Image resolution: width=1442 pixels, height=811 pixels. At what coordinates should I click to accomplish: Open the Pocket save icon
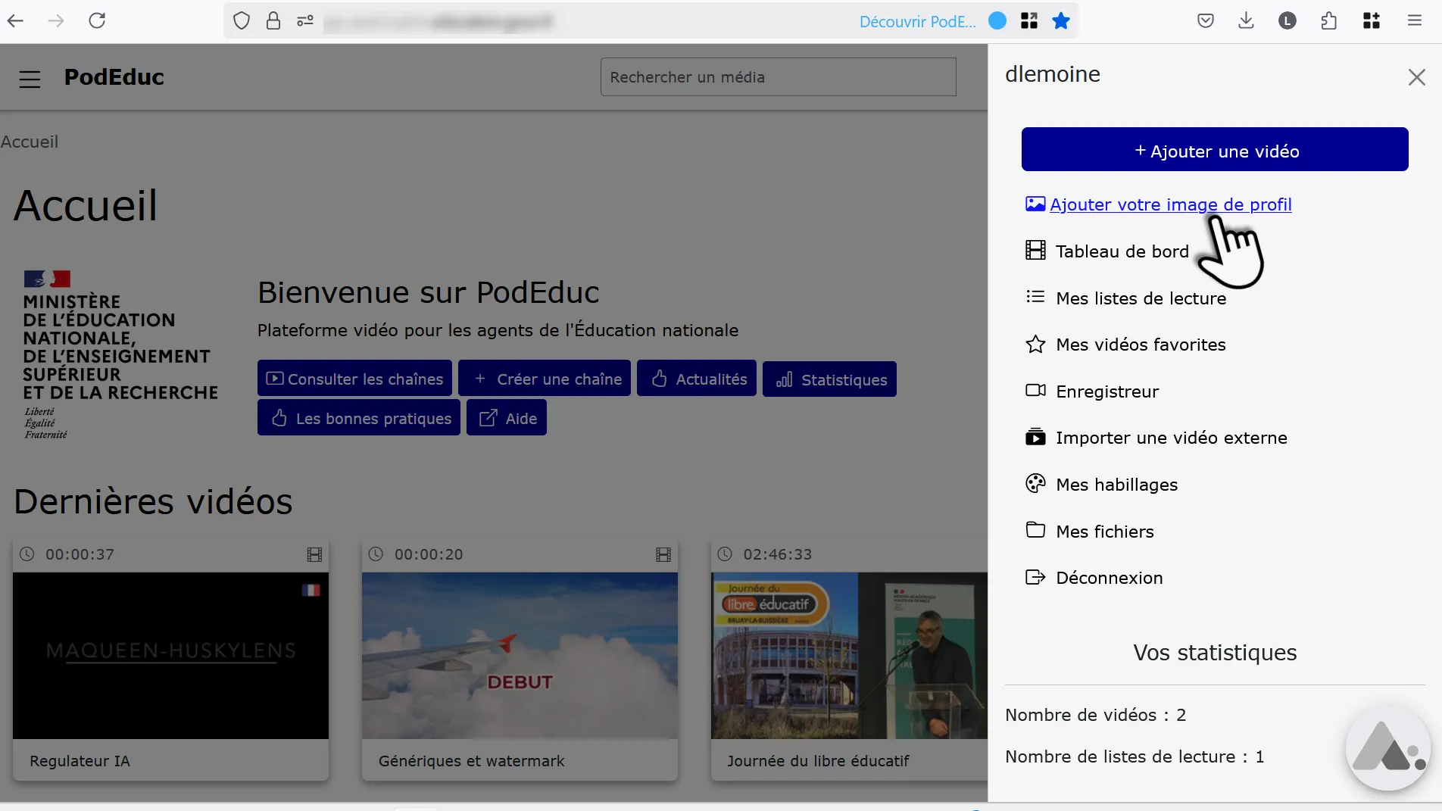point(1206,20)
